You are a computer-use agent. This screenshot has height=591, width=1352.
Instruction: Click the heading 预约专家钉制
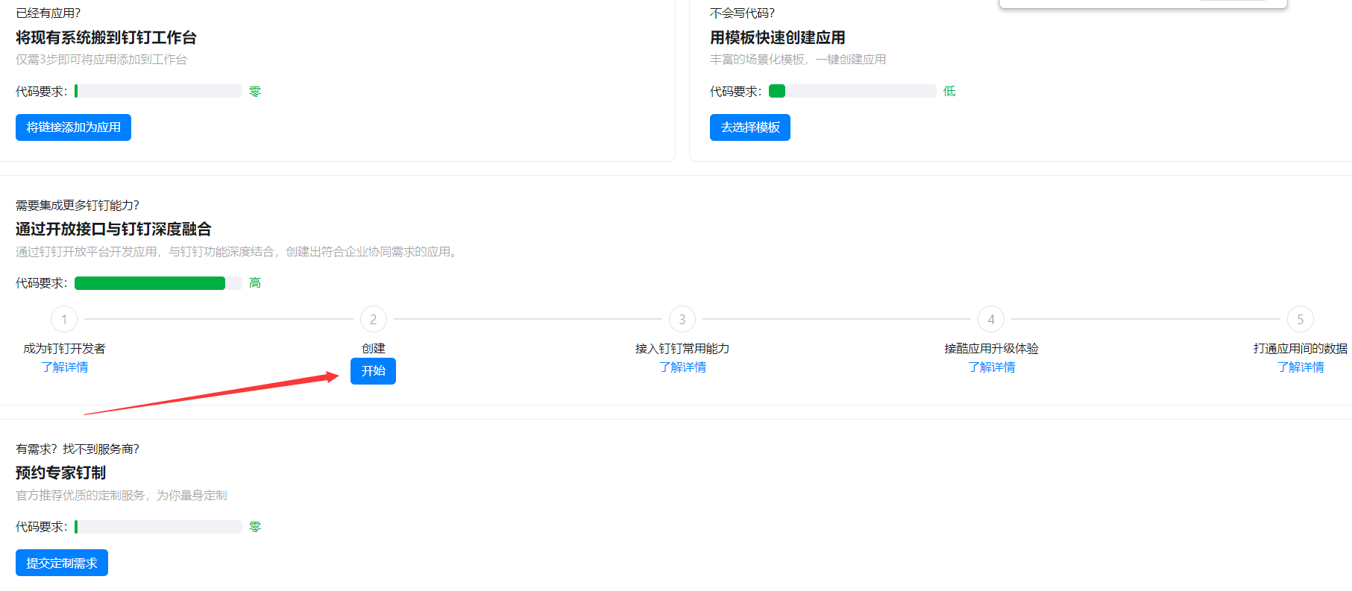click(x=60, y=473)
